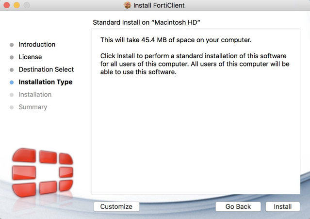Screen dimensions: 310x219
Task: Click the gray bullet beside Destination Select
Action: [x=12, y=70]
